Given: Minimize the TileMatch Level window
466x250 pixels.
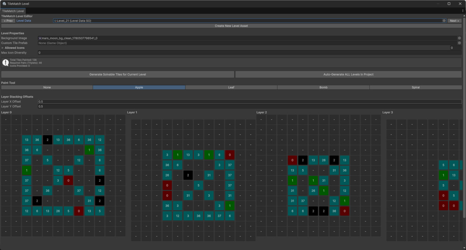Looking at the screenshot, I should tap(438, 3).
